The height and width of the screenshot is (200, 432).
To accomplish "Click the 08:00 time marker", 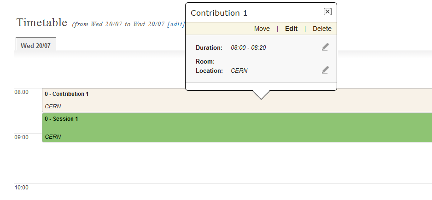I will (22, 92).
